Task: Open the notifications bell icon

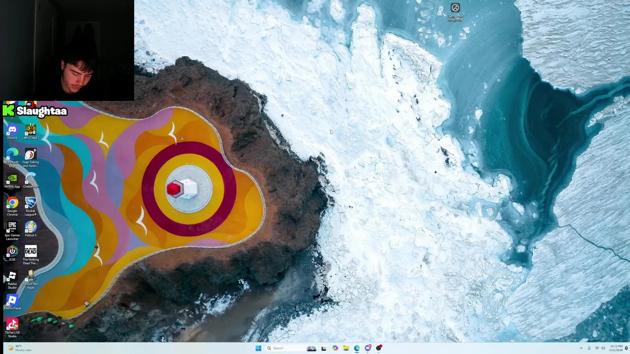Action: coord(627,348)
